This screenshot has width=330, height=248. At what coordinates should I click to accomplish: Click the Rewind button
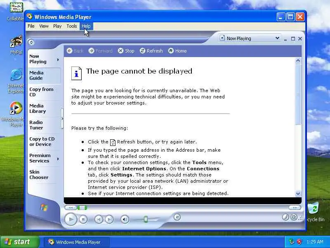(x=71, y=208)
